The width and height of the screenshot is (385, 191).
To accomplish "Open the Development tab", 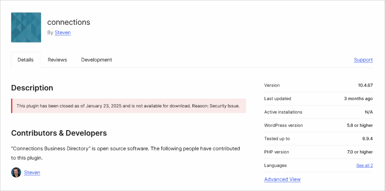I will (96, 60).
